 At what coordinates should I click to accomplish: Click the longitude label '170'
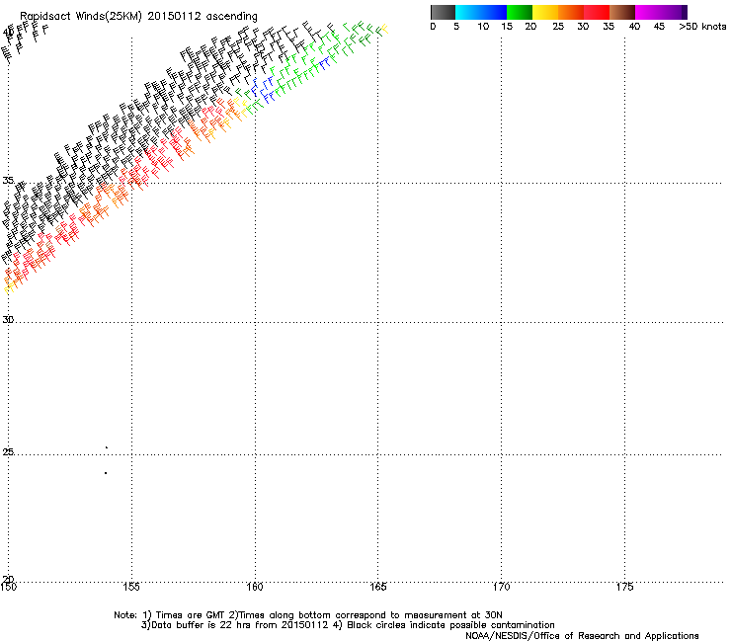point(501,587)
